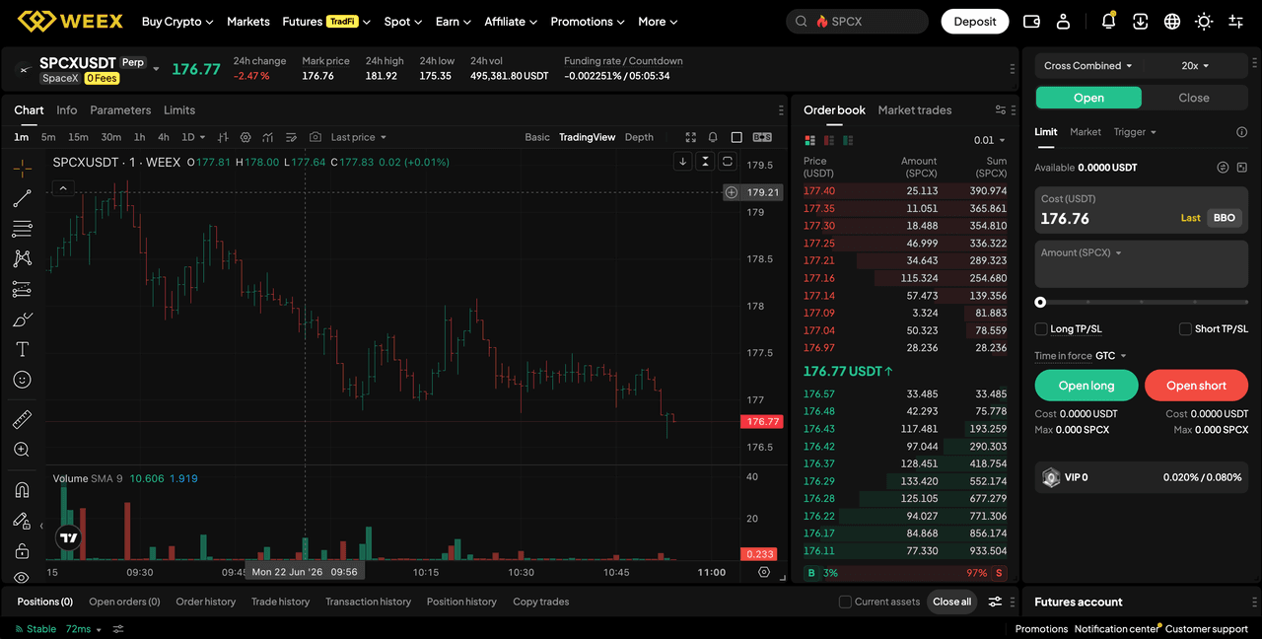
Task: Select the 15m timeframe
Action: pos(78,137)
